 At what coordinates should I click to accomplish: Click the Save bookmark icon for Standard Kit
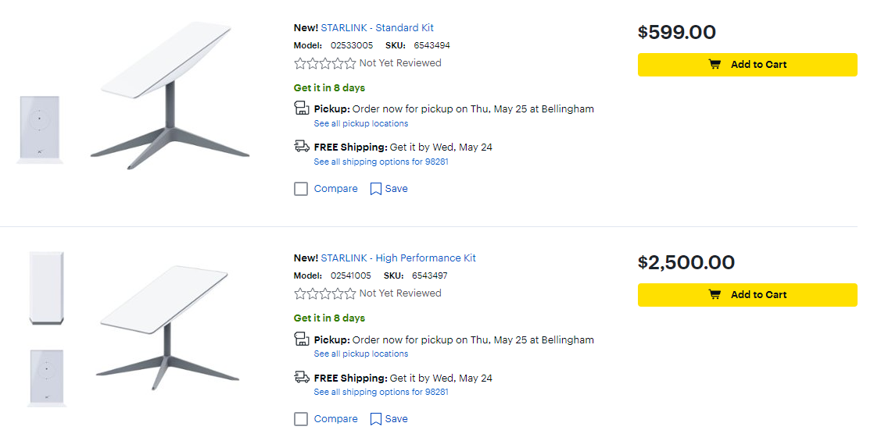(376, 189)
